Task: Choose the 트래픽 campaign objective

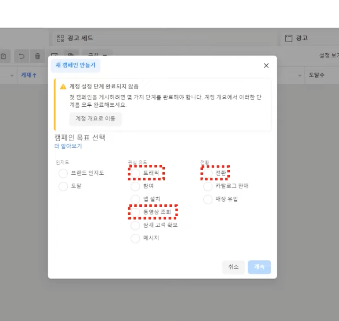Action: point(136,173)
